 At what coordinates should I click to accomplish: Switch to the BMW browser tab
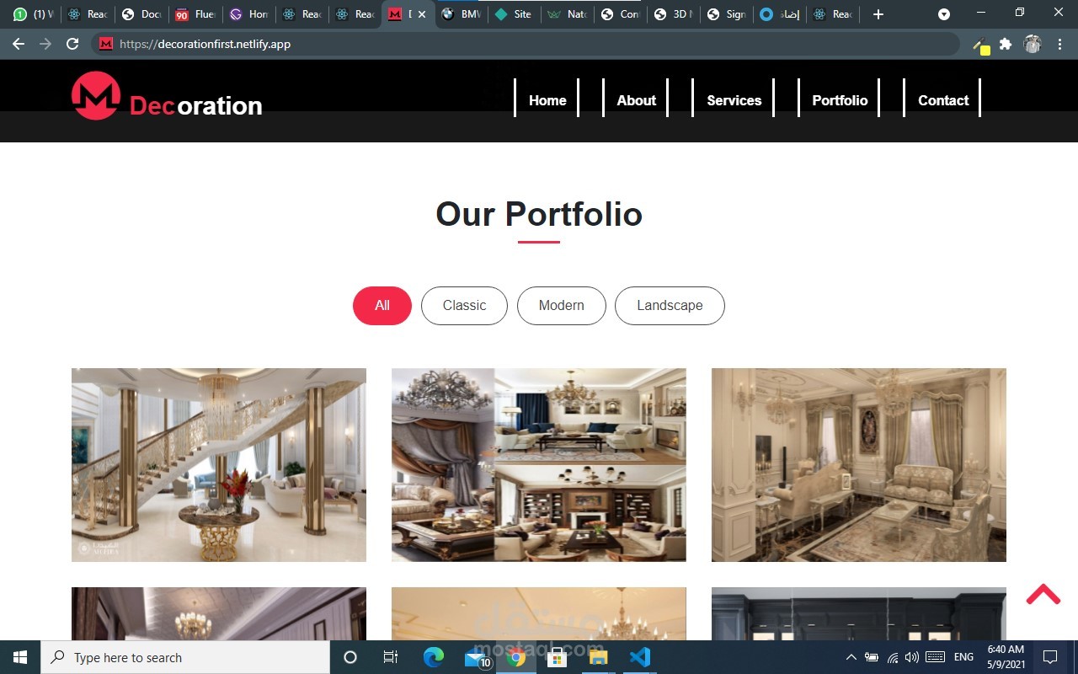462,14
